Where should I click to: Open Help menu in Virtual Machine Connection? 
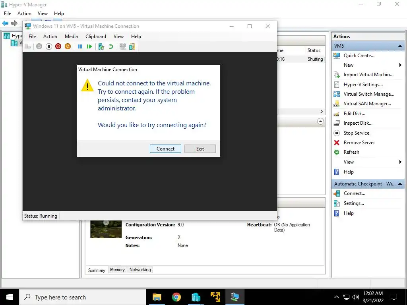tap(136, 36)
